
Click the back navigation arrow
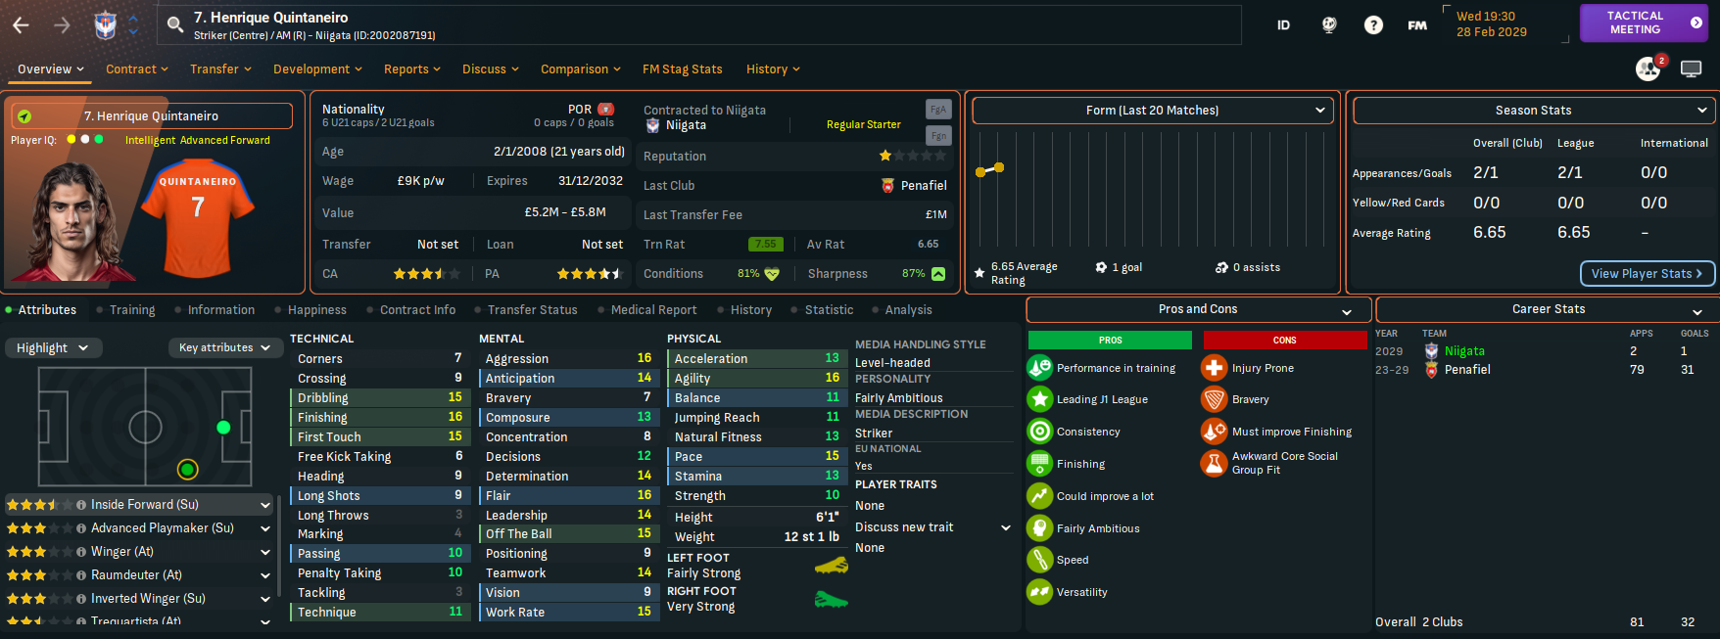point(21,25)
